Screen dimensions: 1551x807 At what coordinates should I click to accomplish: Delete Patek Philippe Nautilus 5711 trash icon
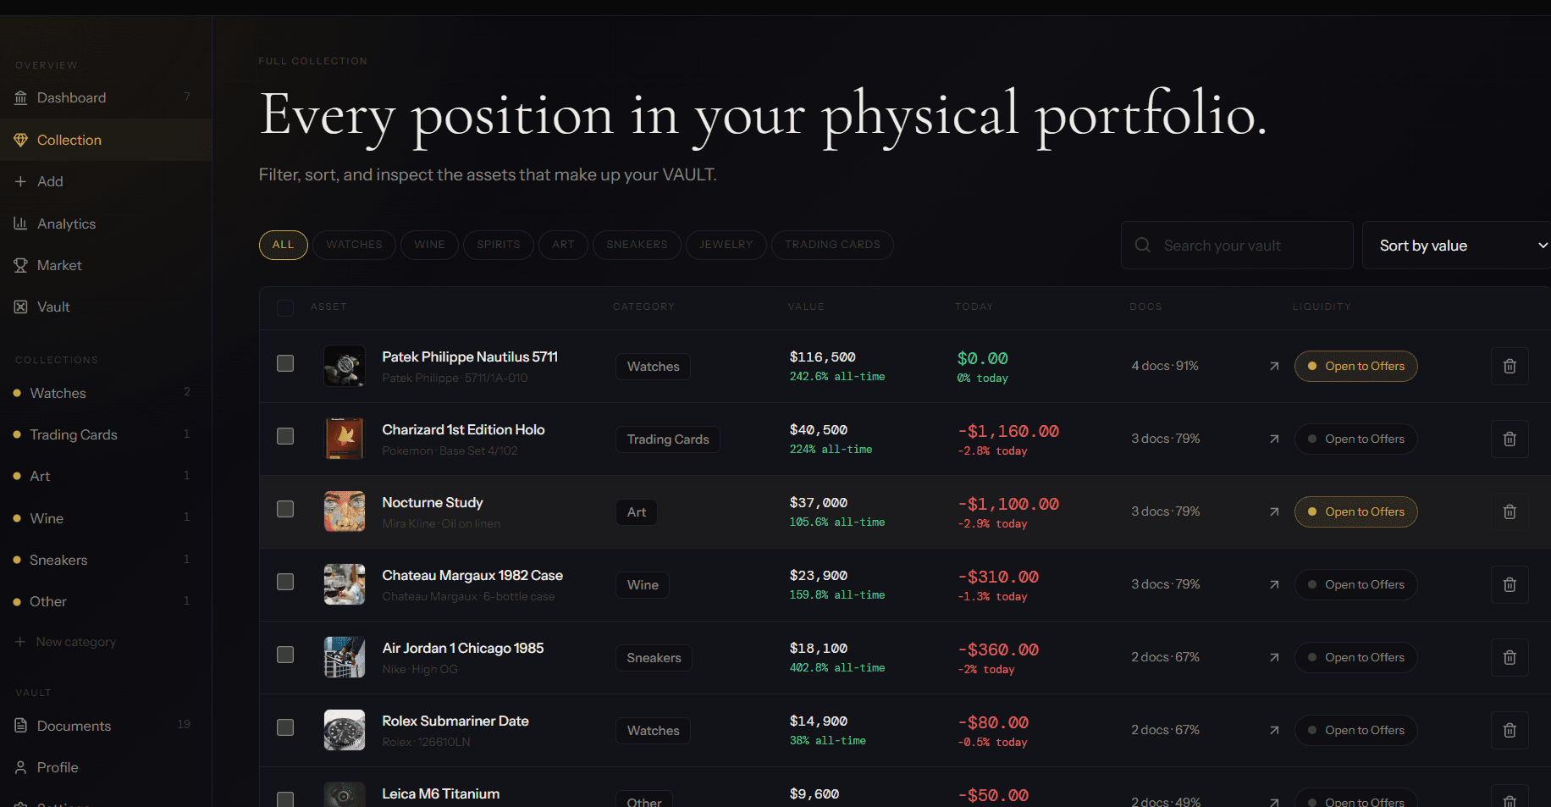click(1510, 366)
